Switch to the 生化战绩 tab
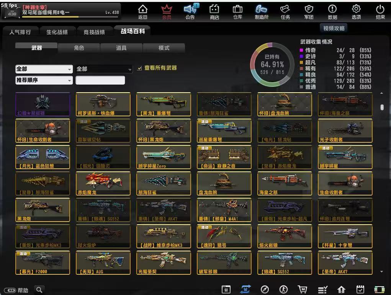The height and width of the screenshot is (295, 391). (57, 32)
